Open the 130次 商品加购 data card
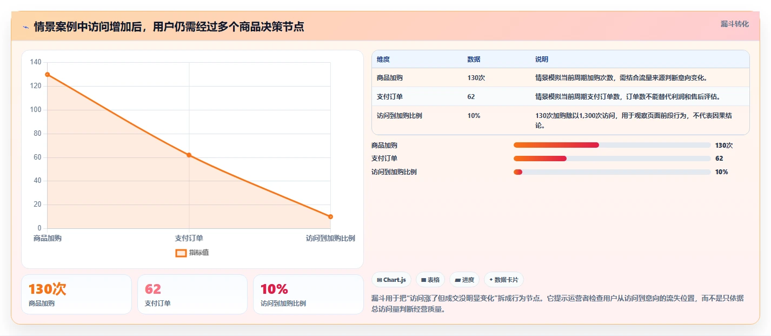The height and width of the screenshot is (336, 771). tap(76, 294)
